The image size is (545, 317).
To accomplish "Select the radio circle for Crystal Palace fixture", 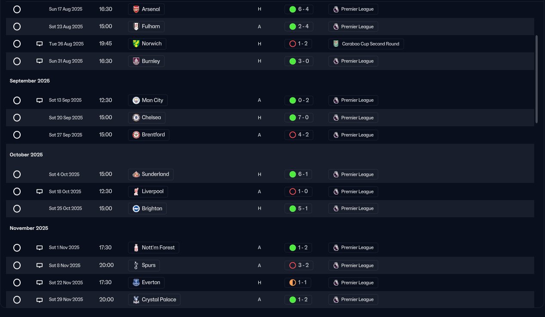I will (17, 300).
